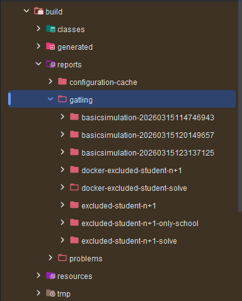The width and height of the screenshot is (242, 301).
Task: Click the purple reports folder icon
Action: pyautogui.click(x=50, y=64)
